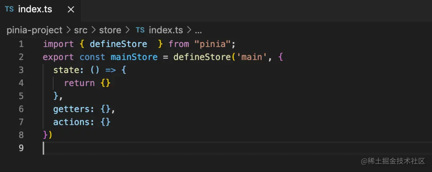Image resolution: width=432 pixels, height=172 pixels.
Task: Click the chevron after pinia-project breadcrumb
Action: point(68,30)
